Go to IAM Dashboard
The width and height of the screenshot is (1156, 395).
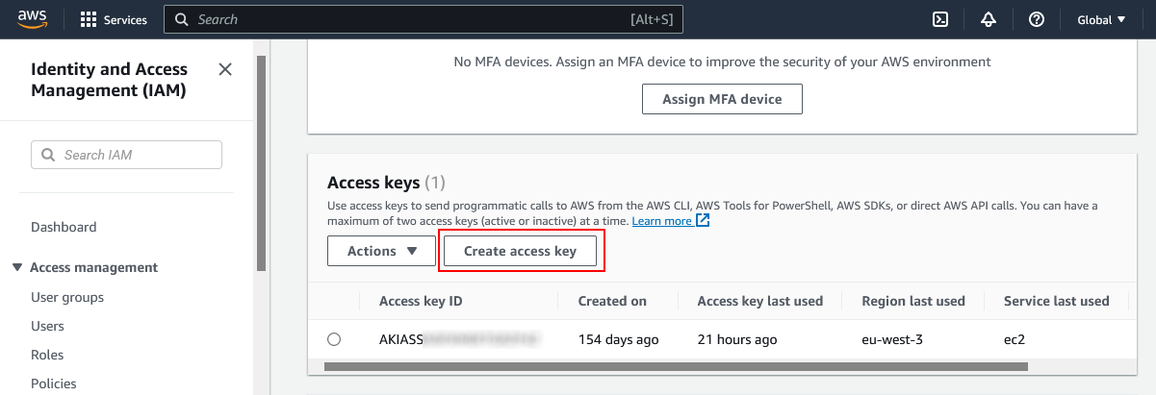pos(64,227)
